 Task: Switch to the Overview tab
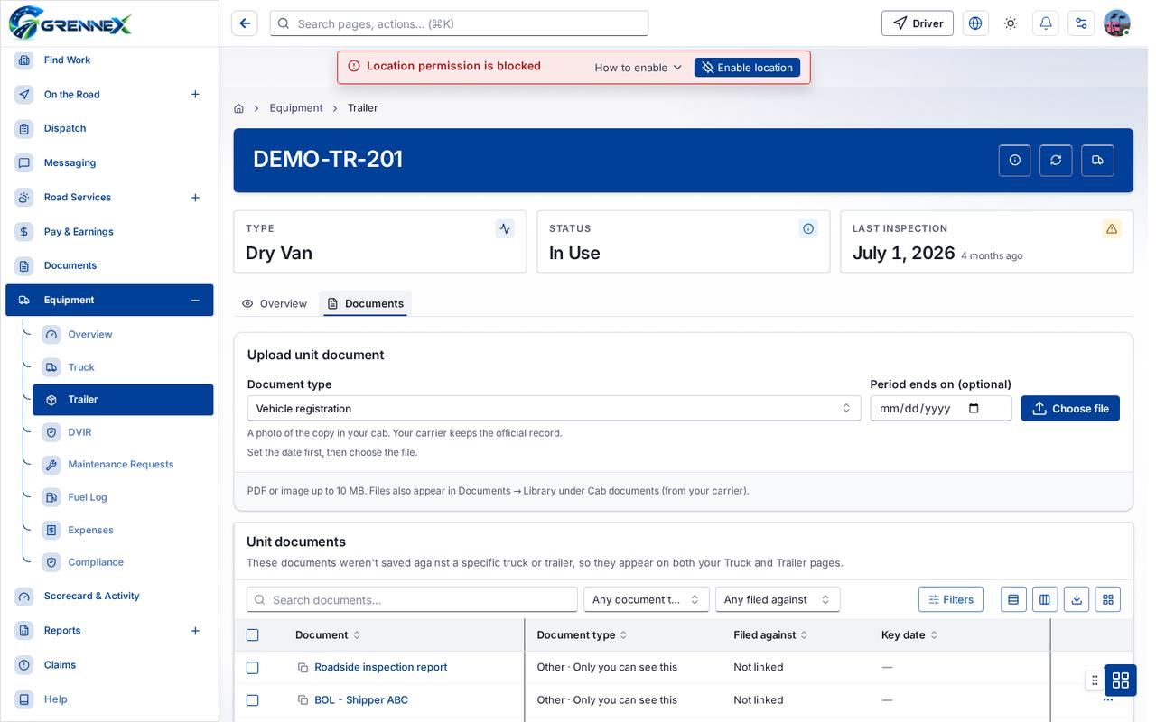[275, 304]
